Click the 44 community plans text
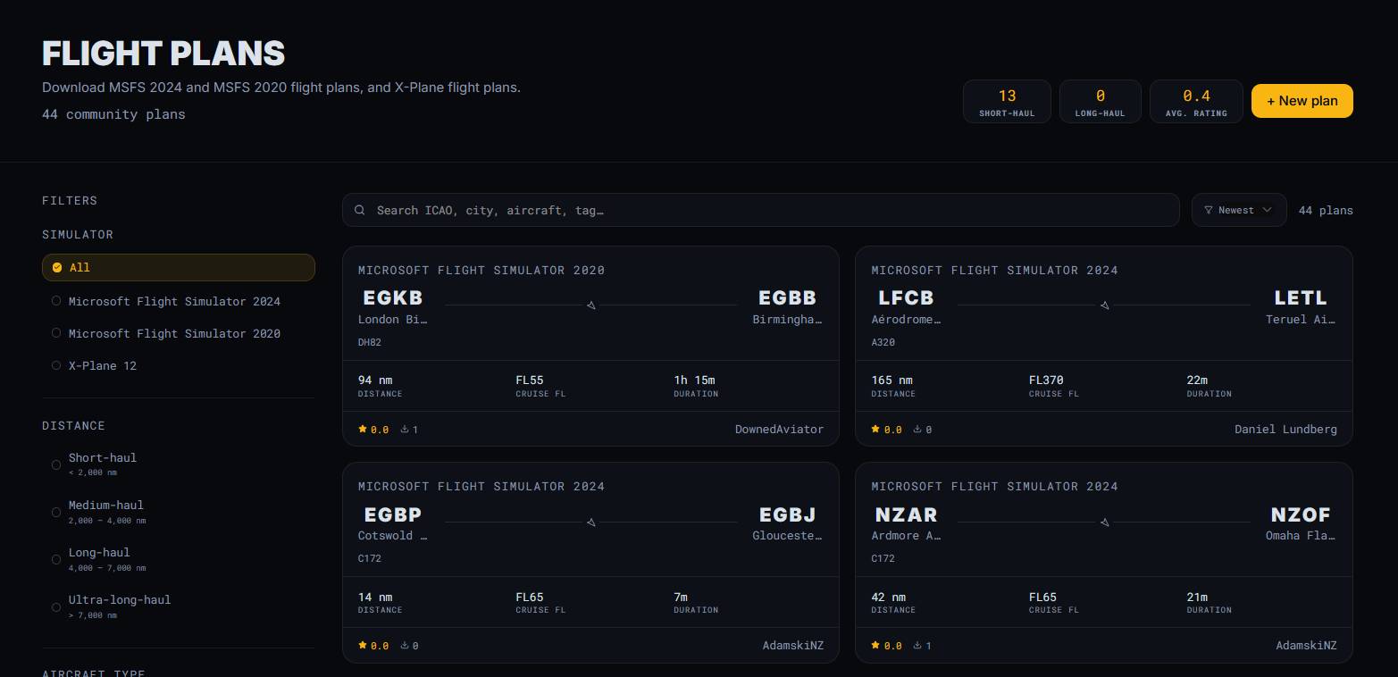1398x677 pixels. pyautogui.click(x=113, y=114)
